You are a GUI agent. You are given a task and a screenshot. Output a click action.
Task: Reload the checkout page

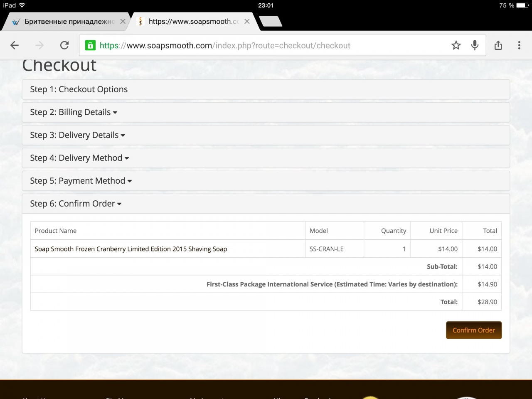coord(64,45)
